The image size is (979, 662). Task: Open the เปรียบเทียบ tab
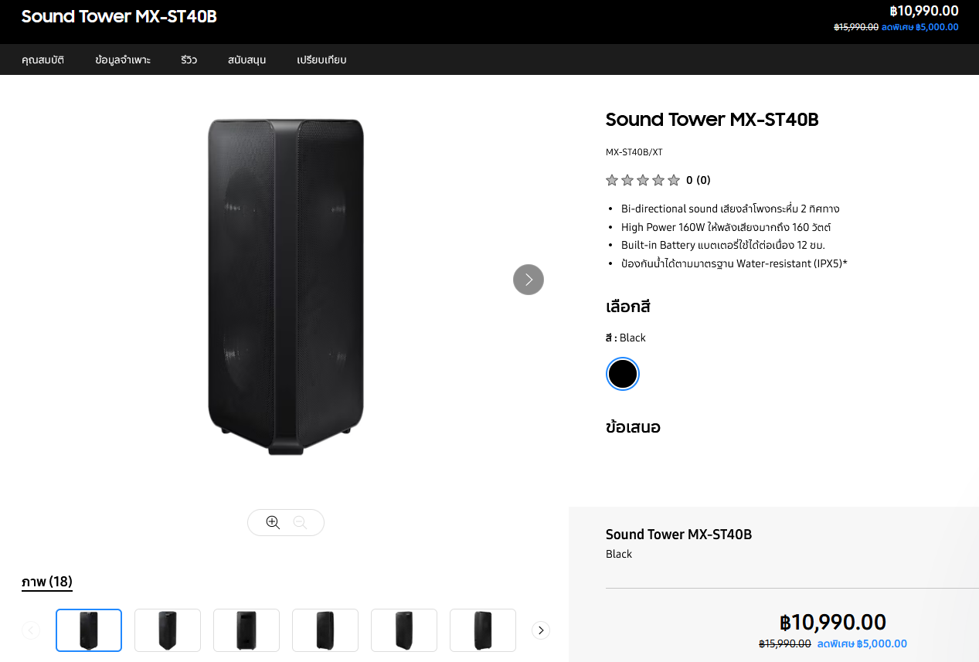coord(321,59)
